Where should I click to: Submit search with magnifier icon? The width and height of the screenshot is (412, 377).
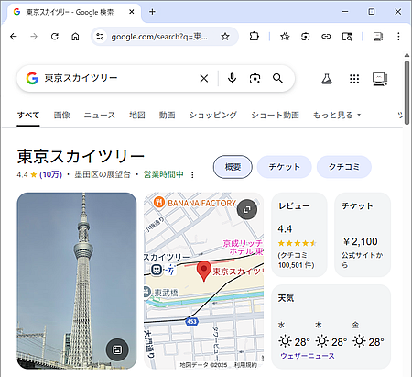tap(277, 79)
